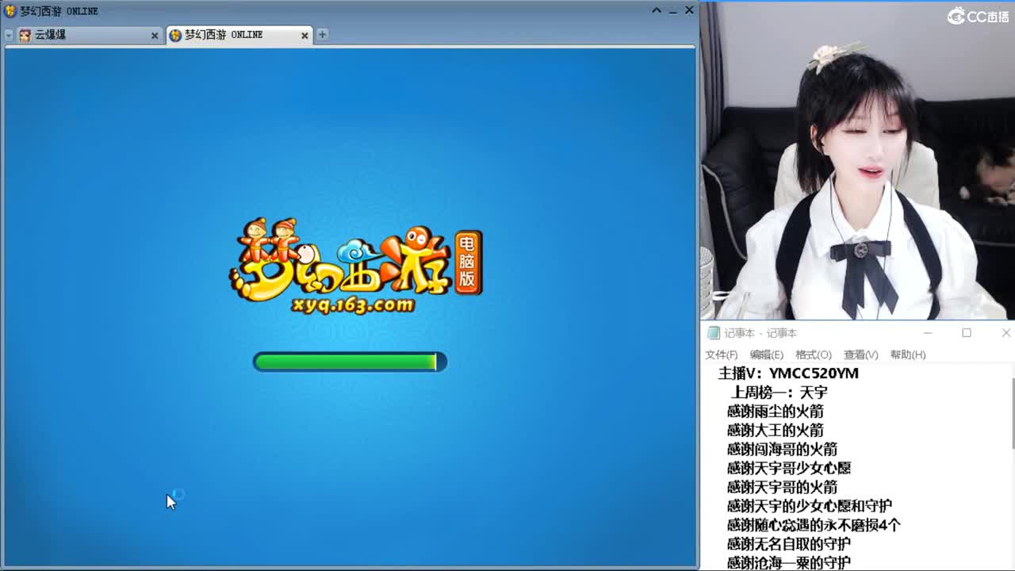Switch to the 云煤煤 tab
Image resolution: width=1015 pixels, height=571 pixels.
tap(89, 35)
